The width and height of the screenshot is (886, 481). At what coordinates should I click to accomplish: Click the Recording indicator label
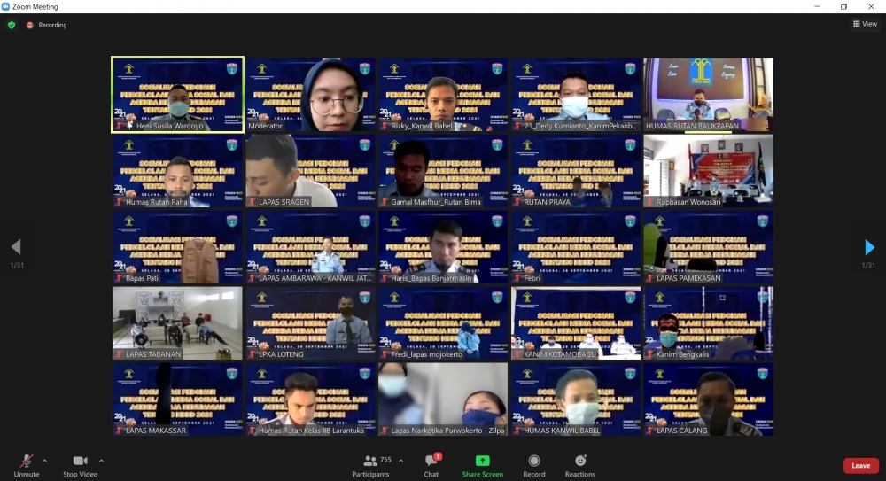click(x=51, y=25)
